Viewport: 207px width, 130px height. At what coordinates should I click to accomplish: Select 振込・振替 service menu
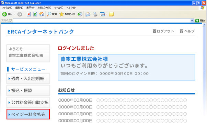28,91
